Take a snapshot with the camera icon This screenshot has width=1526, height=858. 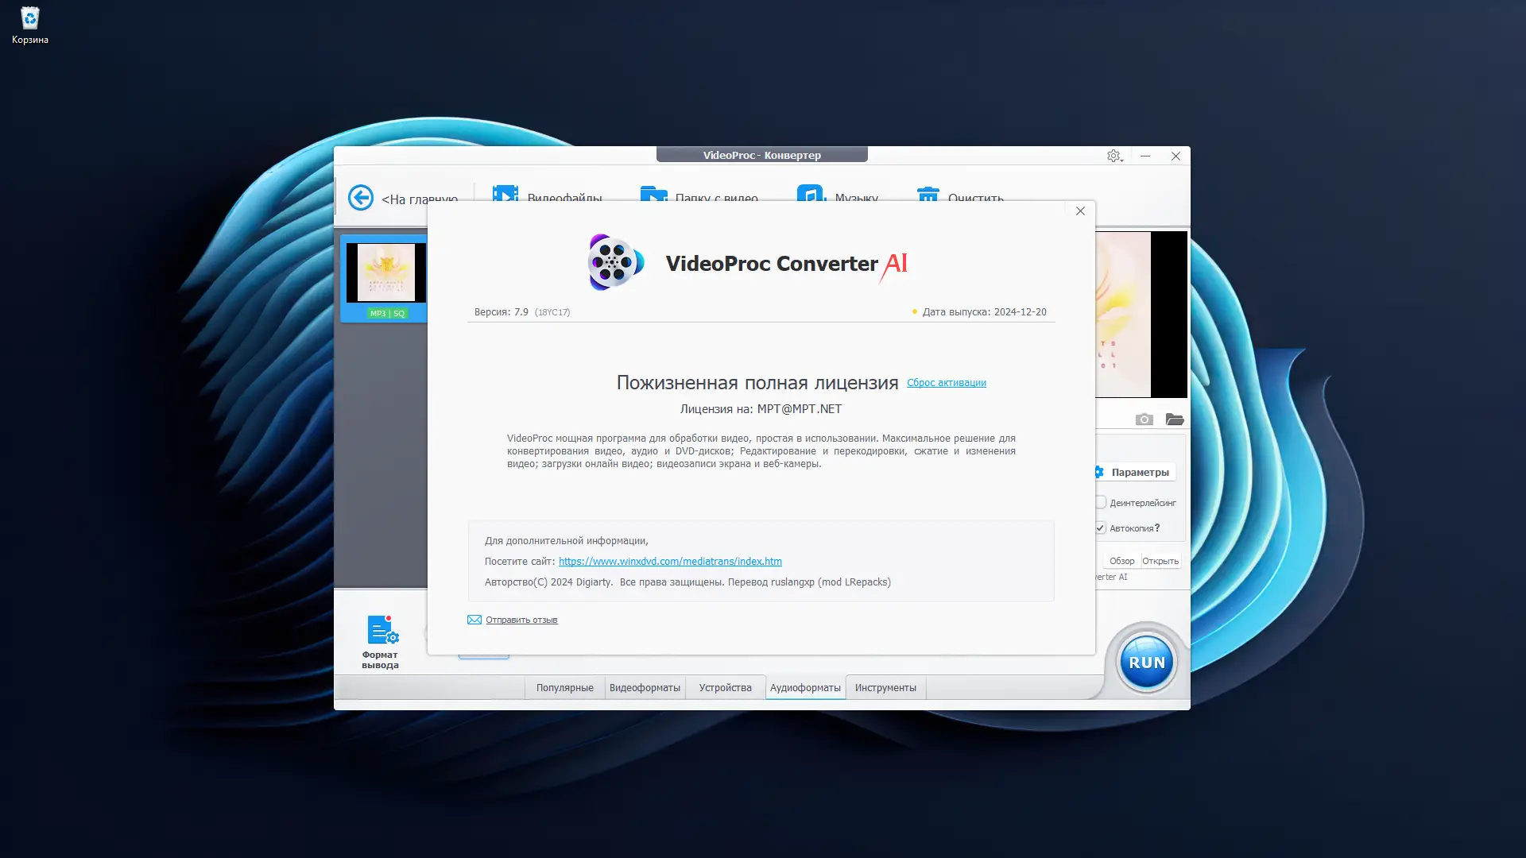[1144, 419]
